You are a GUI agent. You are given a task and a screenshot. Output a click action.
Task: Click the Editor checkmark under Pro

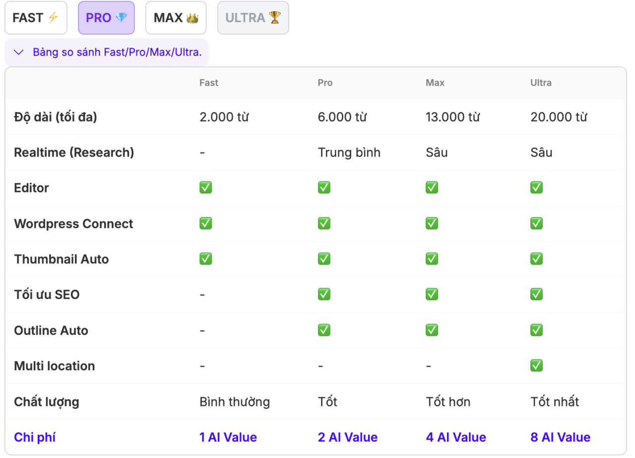324,188
